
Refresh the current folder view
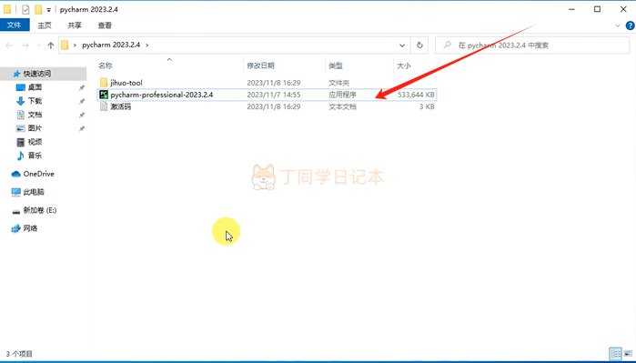(419, 45)
